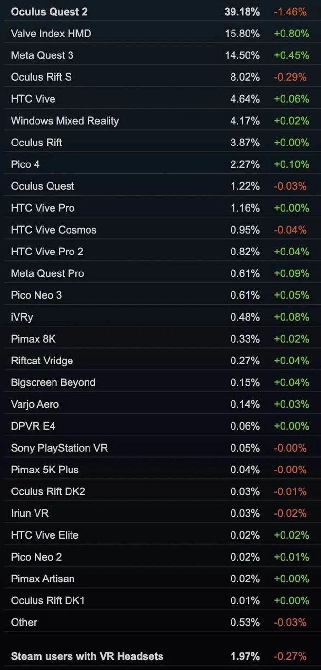Select Sony PlayStation VR row
Screen dimensions: 321x670
[160, 448]
